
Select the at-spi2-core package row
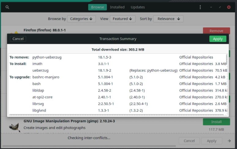coord(118,97)
